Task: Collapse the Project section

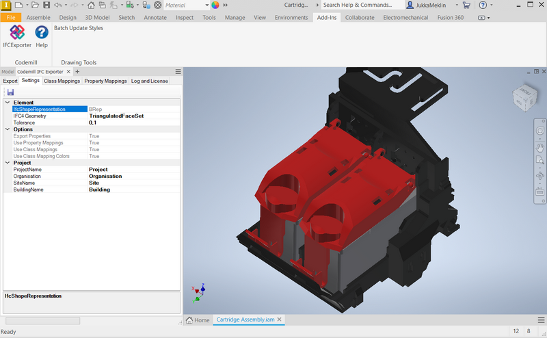Action: click(8, 163)
